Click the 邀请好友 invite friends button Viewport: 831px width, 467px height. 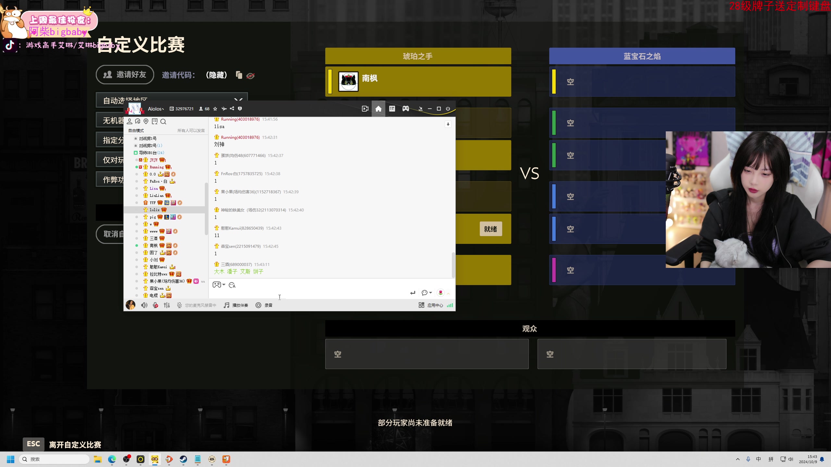125,75
